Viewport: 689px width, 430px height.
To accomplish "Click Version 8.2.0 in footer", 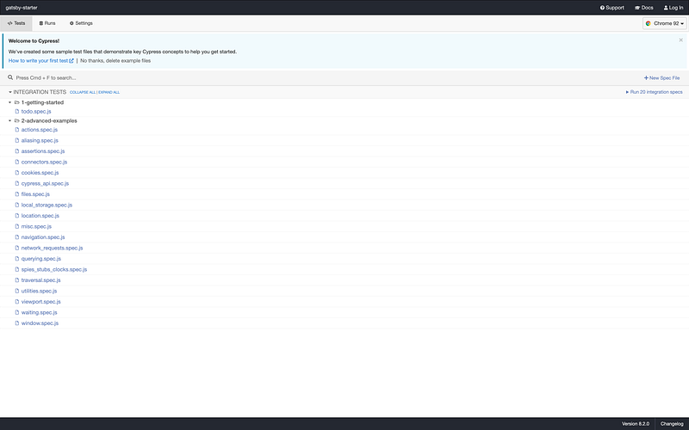I will coord(636,424).
